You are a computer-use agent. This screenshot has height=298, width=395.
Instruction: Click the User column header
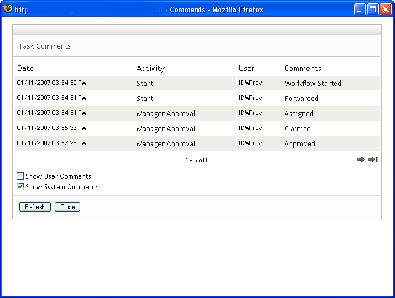click(x=247, y=68)
